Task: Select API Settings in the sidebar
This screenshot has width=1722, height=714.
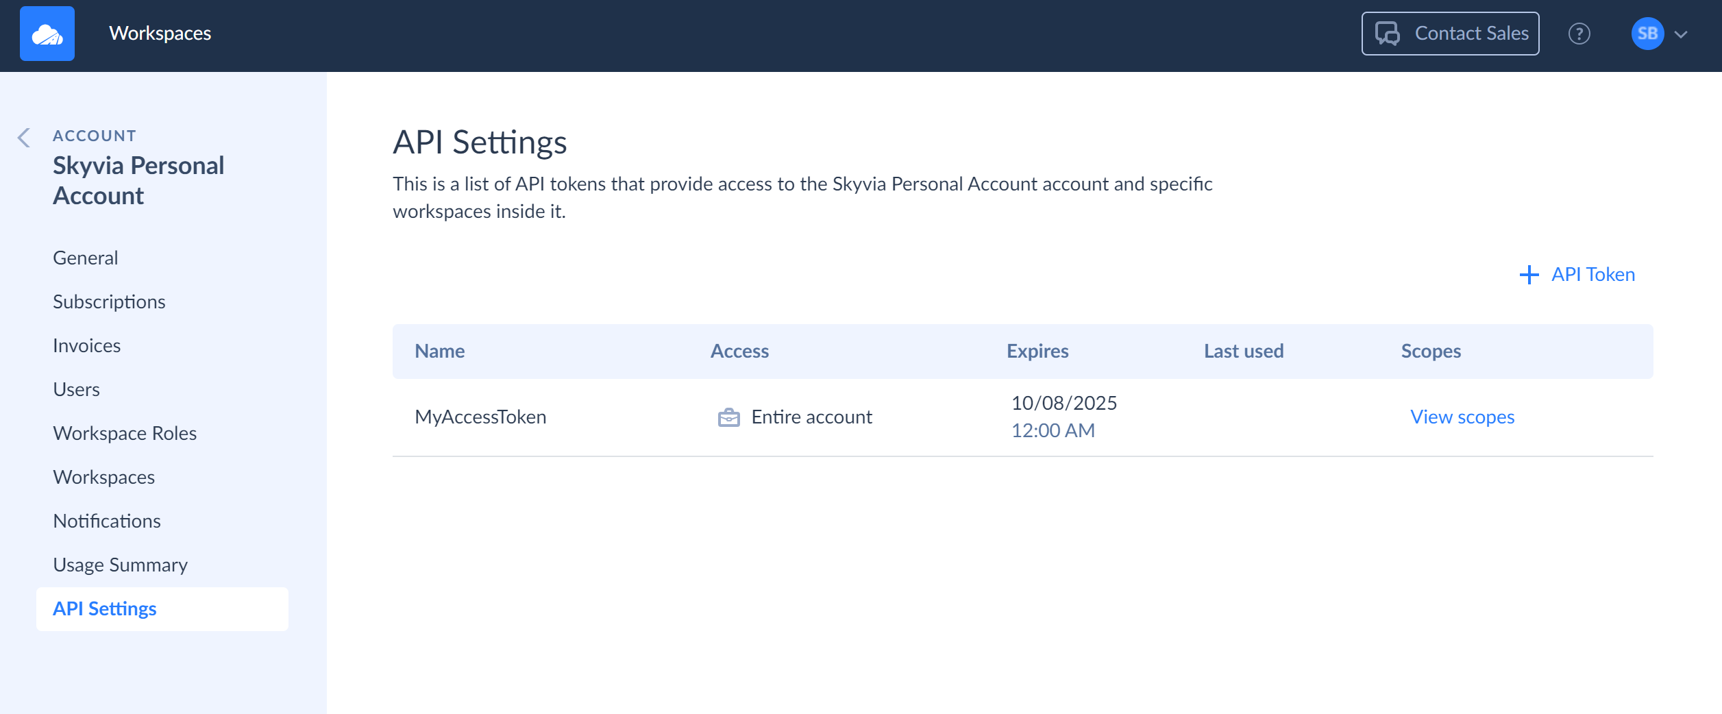Action: point(162,608)
